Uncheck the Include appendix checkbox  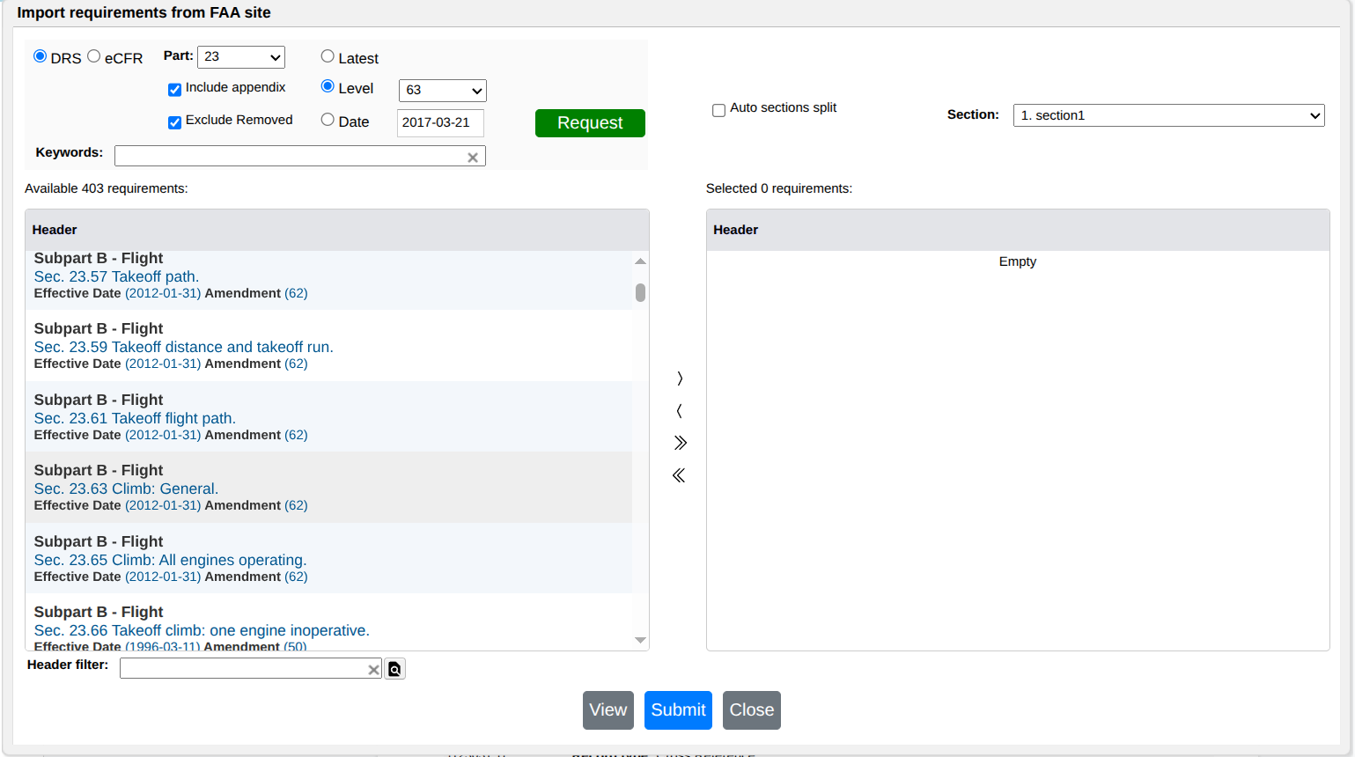pyautogui.click(x=174, y=89)
